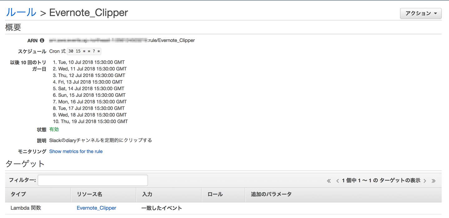The image size is (449, 218).
Task: Jump to first page of targets
Action: tap(329, 181)
